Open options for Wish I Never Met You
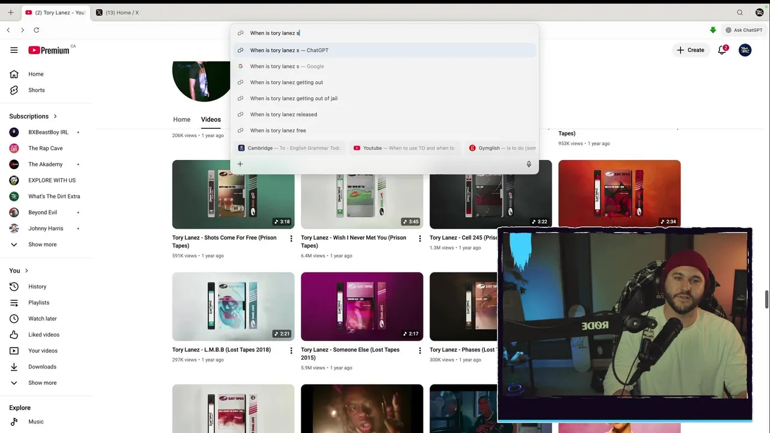The height and width of the screenshot is (433, 770). [x=420, y=239]
